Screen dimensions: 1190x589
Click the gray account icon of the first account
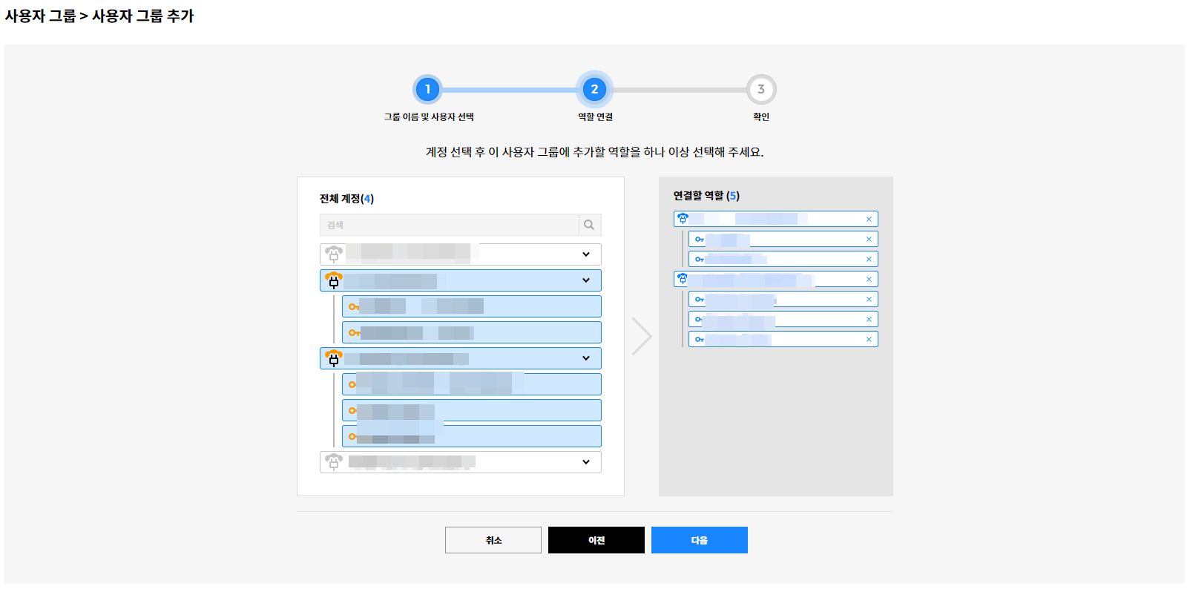coord(334,254)
